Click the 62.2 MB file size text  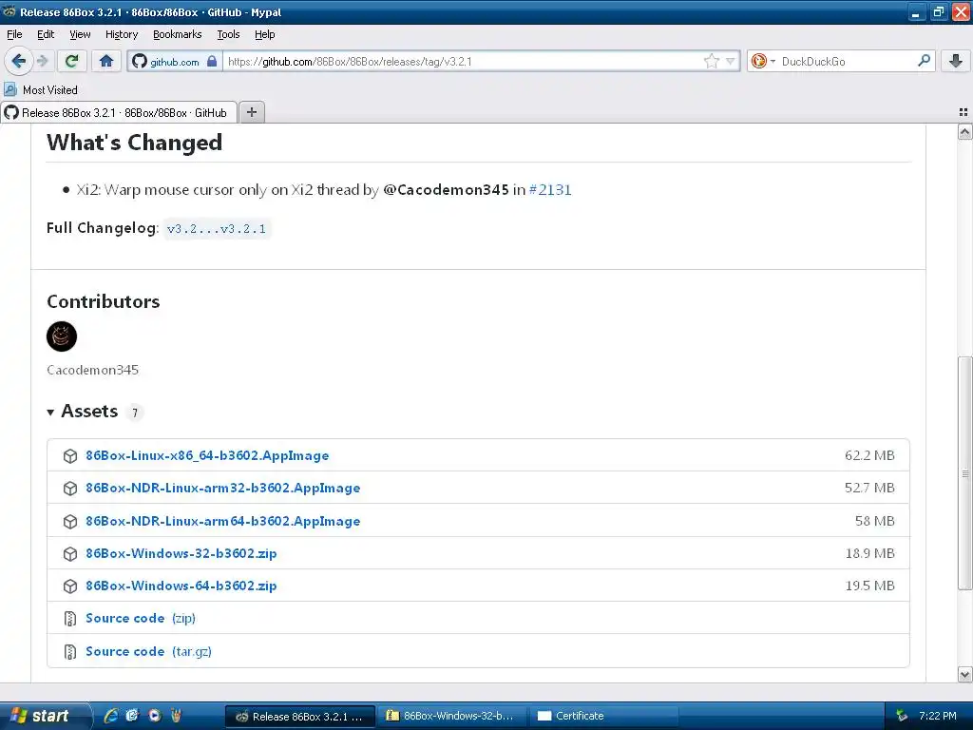(869, 455)
